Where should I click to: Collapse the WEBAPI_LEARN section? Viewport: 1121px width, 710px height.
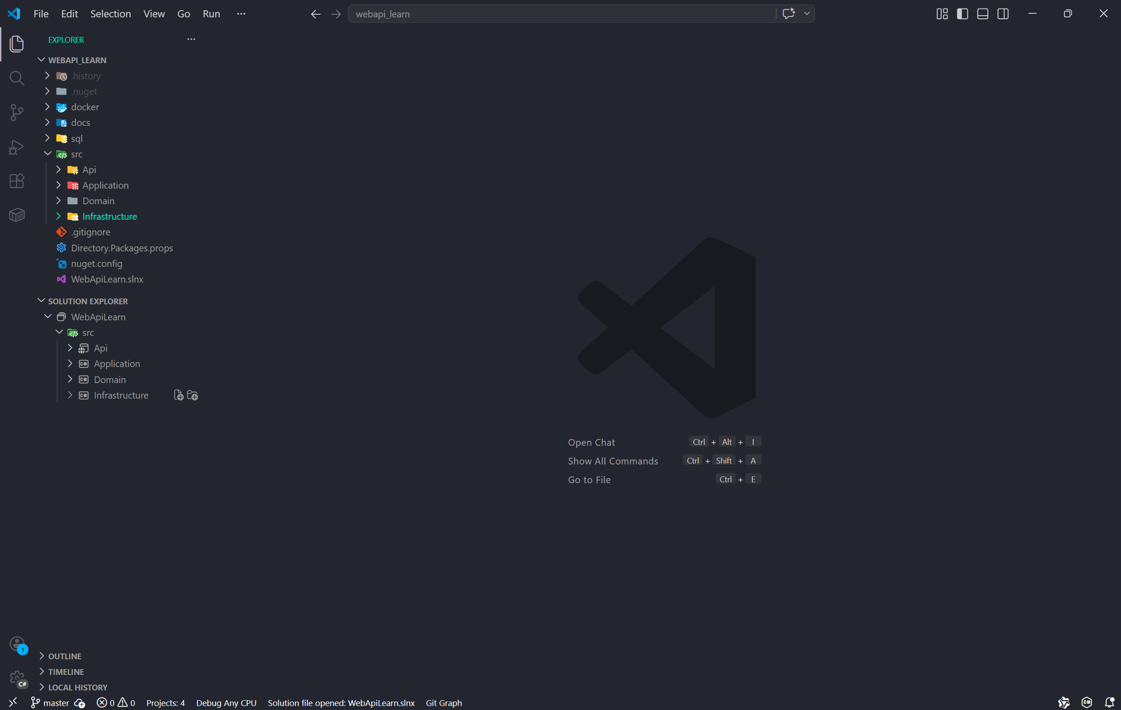(x=41, y=60)
